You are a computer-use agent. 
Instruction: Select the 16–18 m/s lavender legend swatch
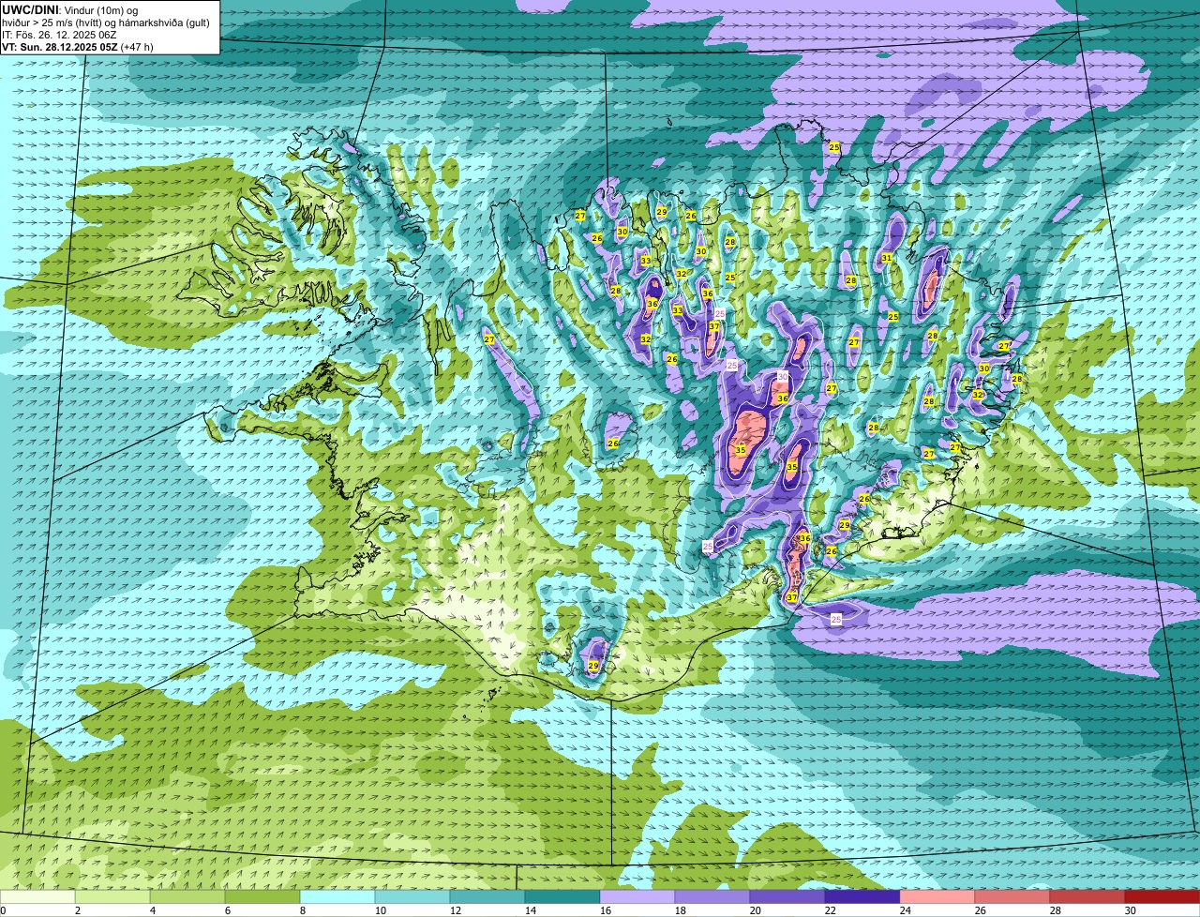(x=637, y=896)
